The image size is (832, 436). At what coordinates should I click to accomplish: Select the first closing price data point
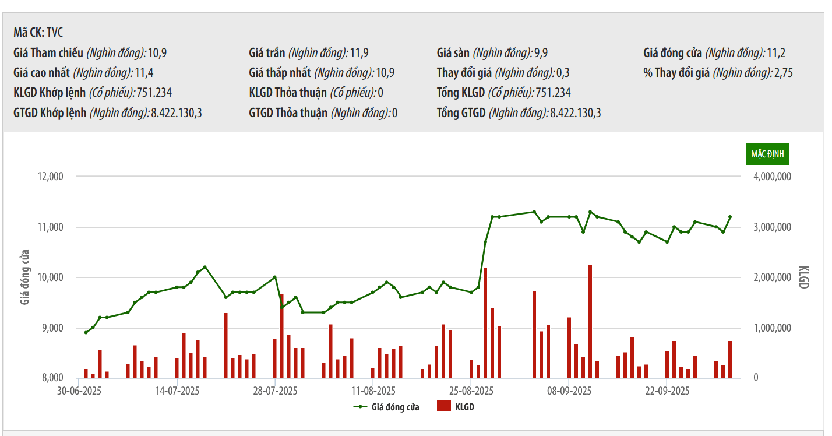tap(86, 333)
